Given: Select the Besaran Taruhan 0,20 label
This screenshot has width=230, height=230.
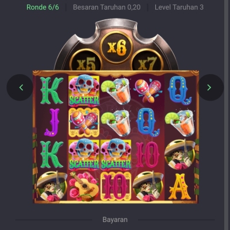Looking at the screenshot, I should pos(107,7).
